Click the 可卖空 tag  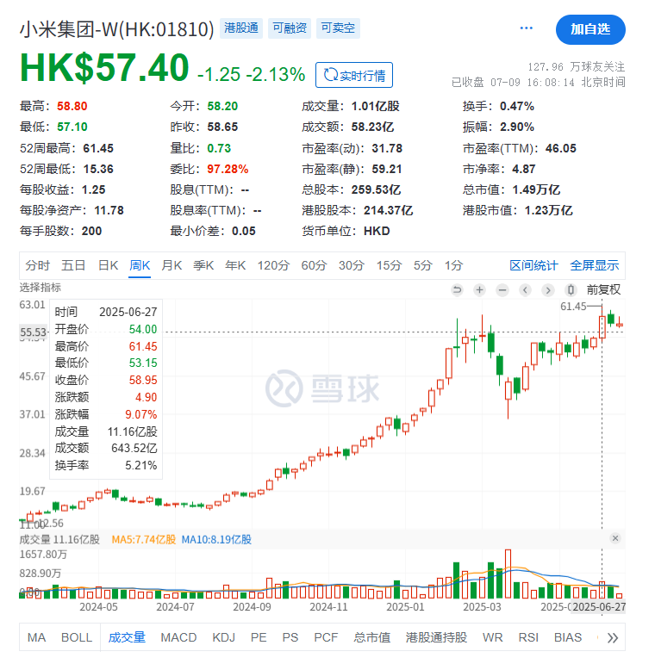338,28
